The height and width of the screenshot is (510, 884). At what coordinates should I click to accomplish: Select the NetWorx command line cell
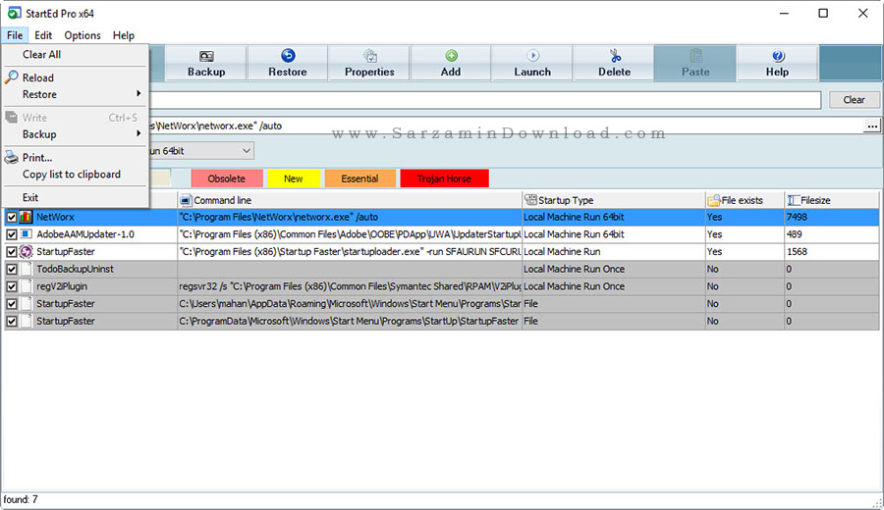[350, 217]
